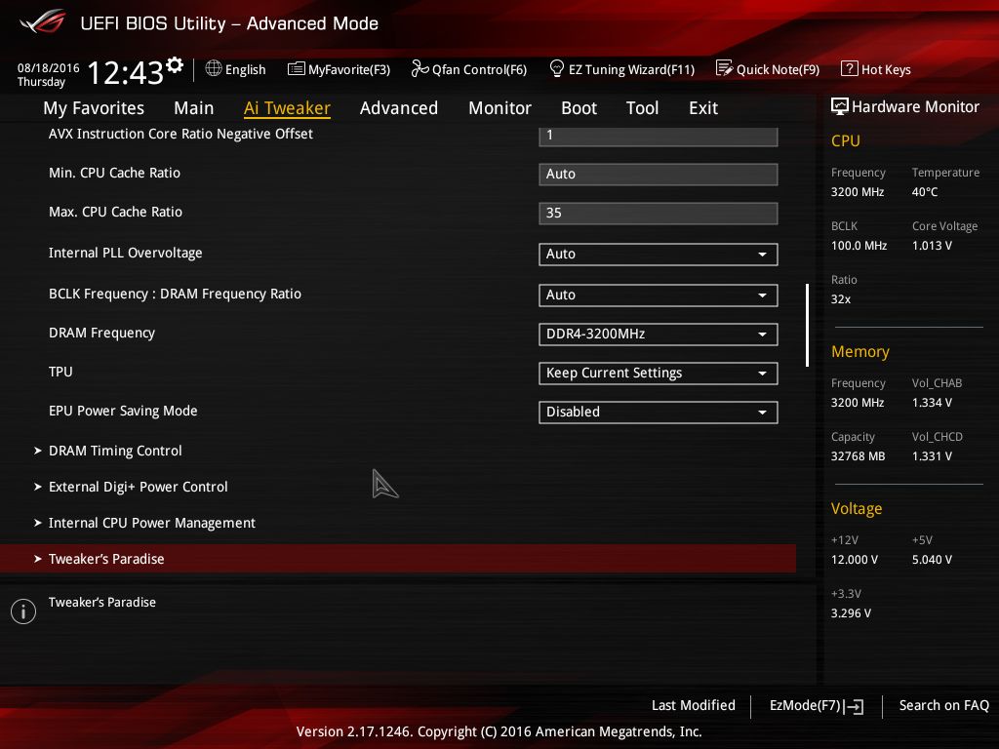Select the Ai Tweaker tab
The width and height of the screenshot is (999, 749).
point(287,107)
